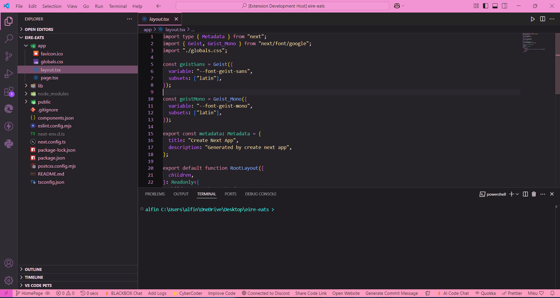560x298 pixels.
Task: Open the Manage gear icon
Action: [x=8, y=280]
